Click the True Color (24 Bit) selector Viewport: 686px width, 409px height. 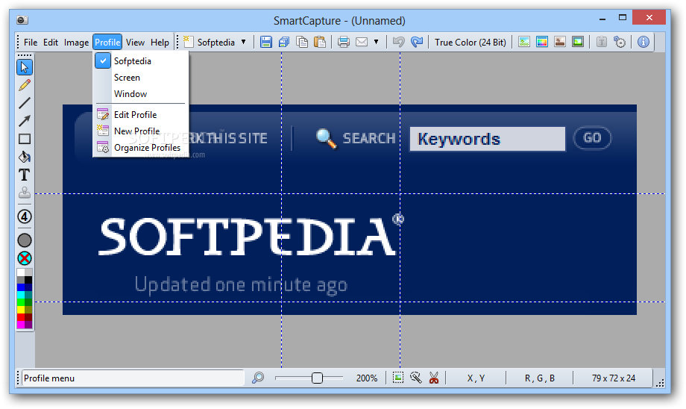(470, 42)
